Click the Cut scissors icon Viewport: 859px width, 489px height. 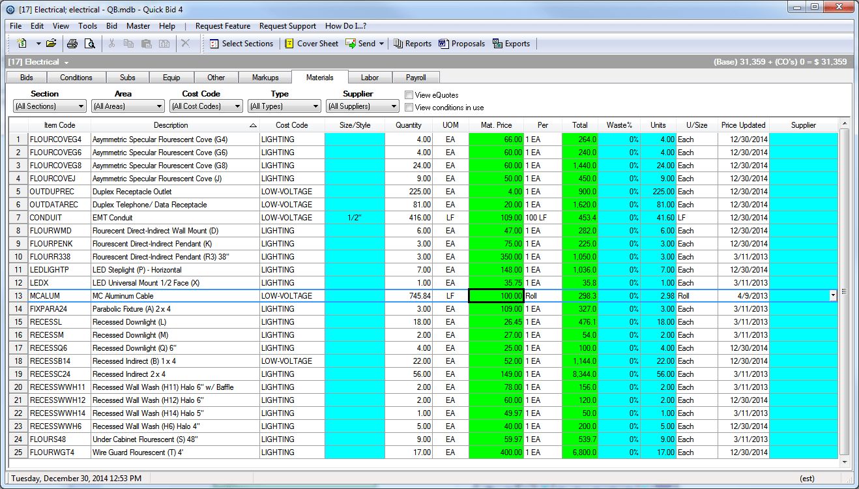tap(111, 44)
